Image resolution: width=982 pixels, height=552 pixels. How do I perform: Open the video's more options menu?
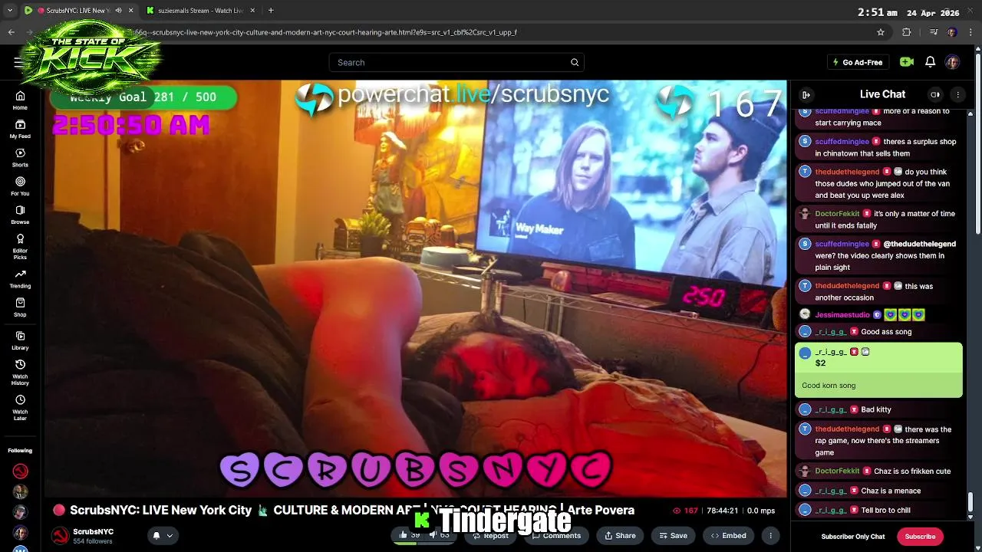click(770, 536)
